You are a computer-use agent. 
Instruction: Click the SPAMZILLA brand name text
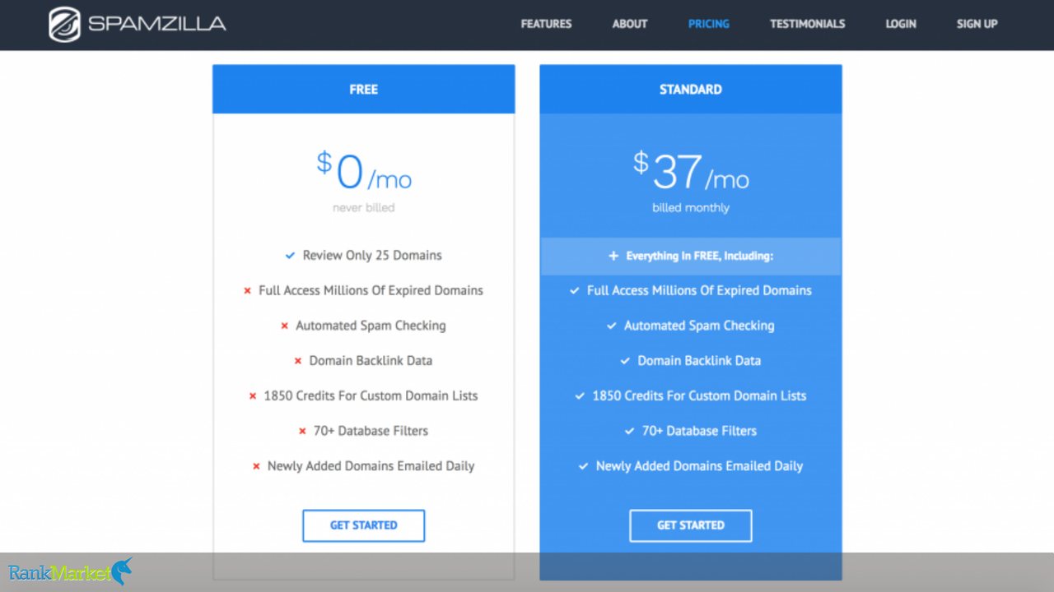(157, 24)
